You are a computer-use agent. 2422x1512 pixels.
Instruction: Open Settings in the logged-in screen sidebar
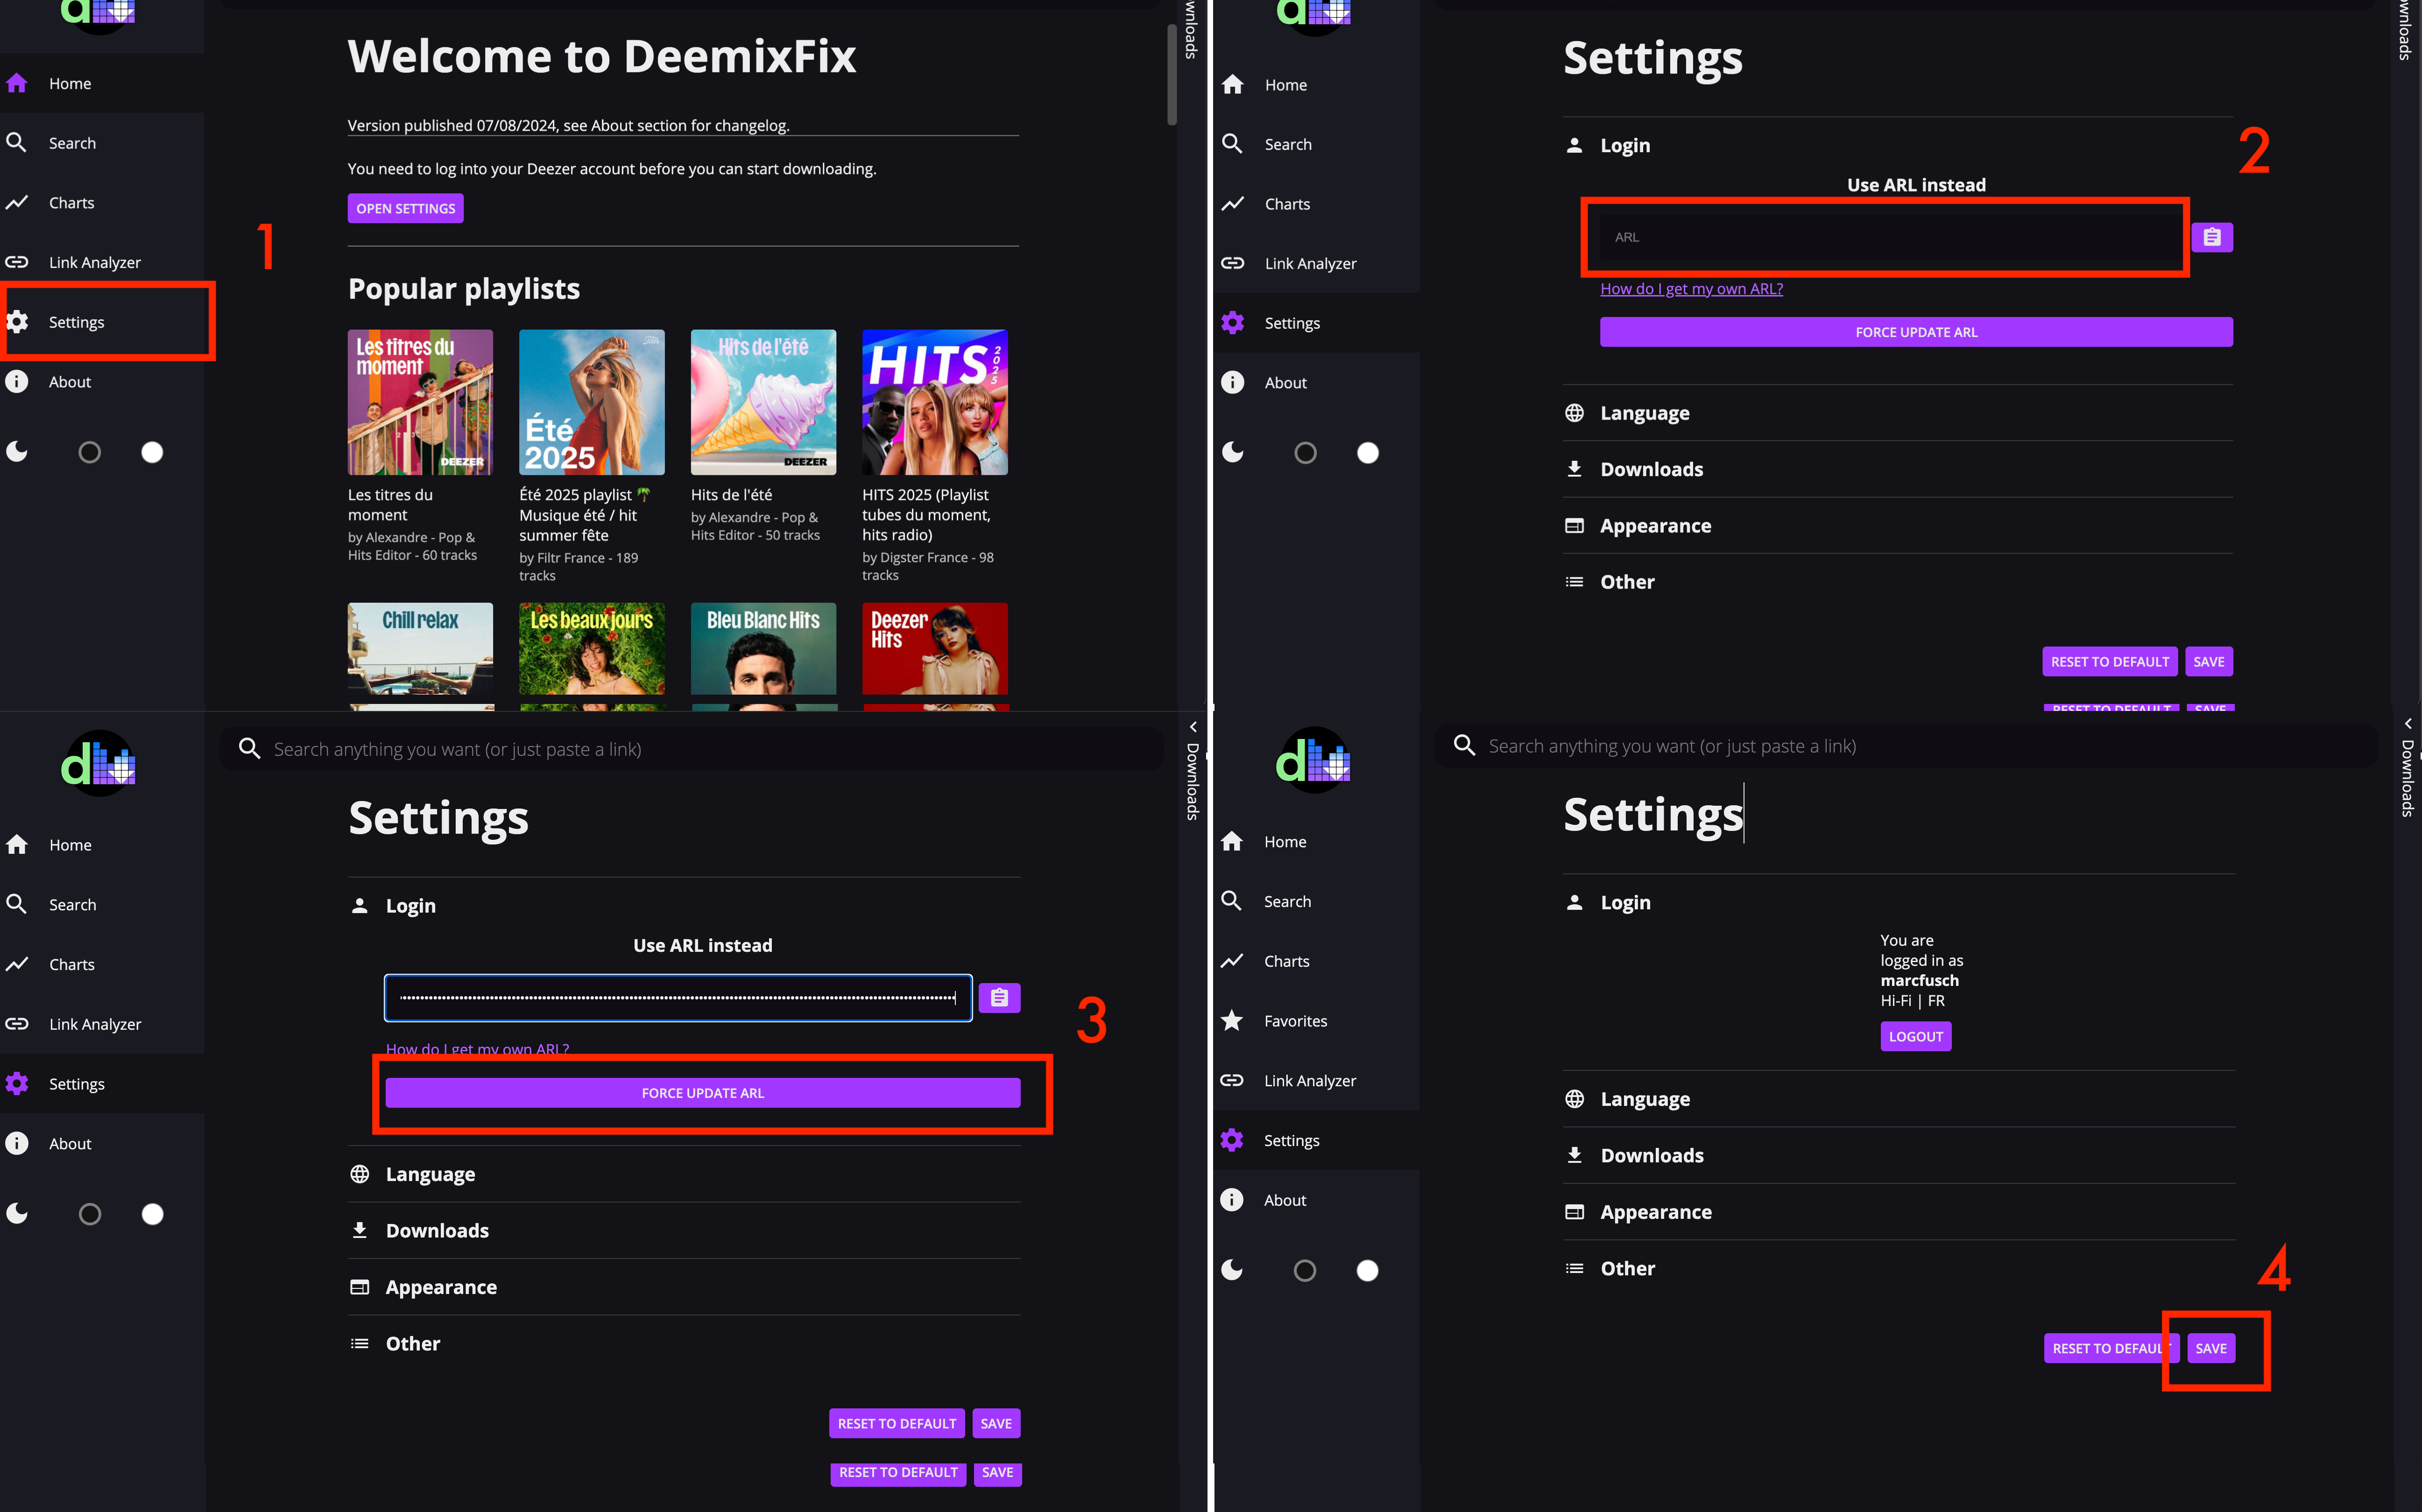click(x=1316, y=1140)
